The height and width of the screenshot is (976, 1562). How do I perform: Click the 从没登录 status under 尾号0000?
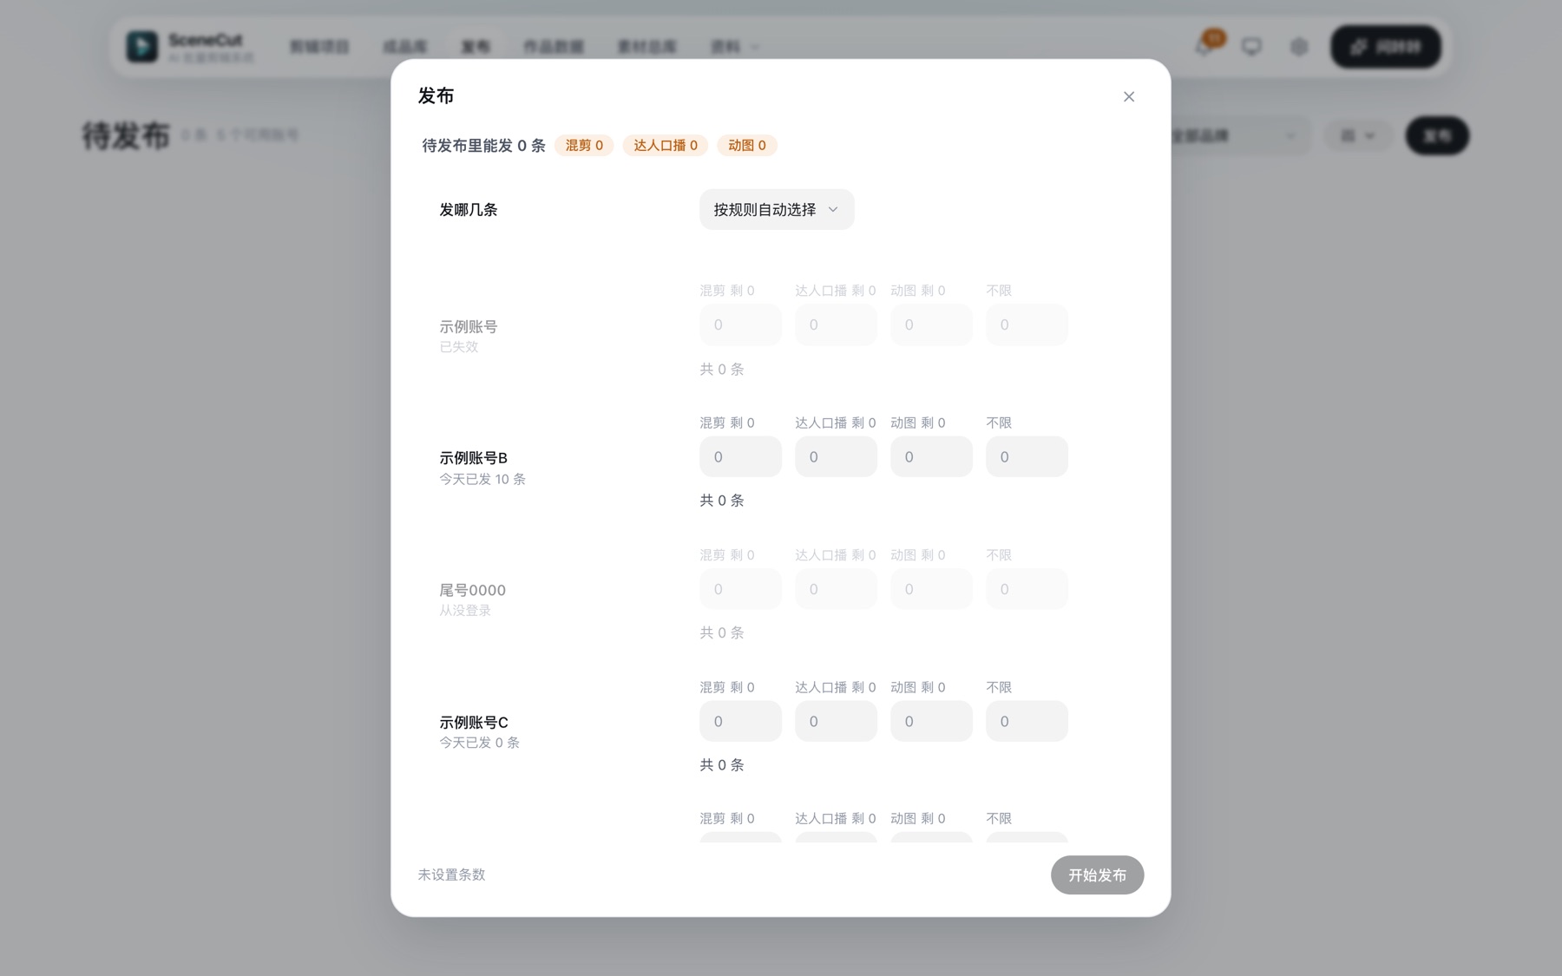click(x=465, y=611)
